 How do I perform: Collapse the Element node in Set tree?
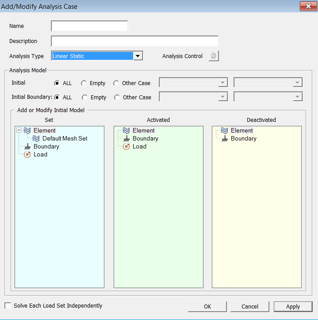point(19,131)
